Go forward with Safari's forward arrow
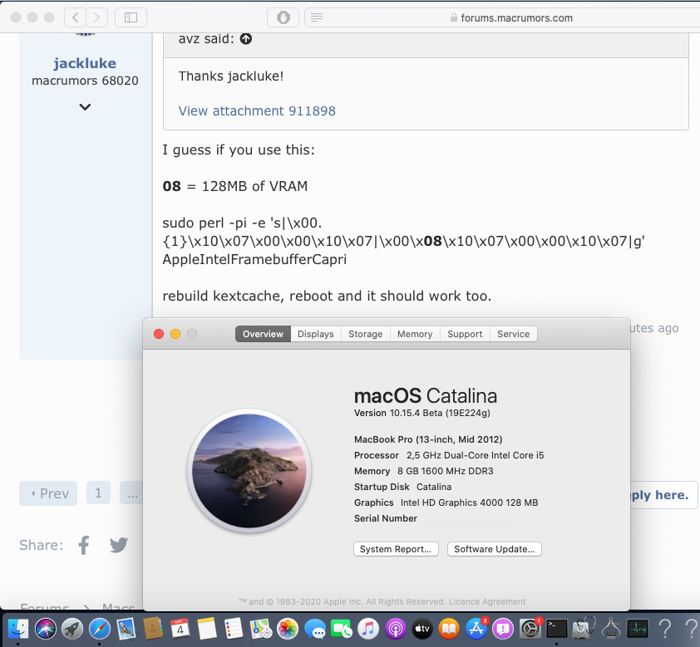This screenshot has width=700, height=647. 96,17
